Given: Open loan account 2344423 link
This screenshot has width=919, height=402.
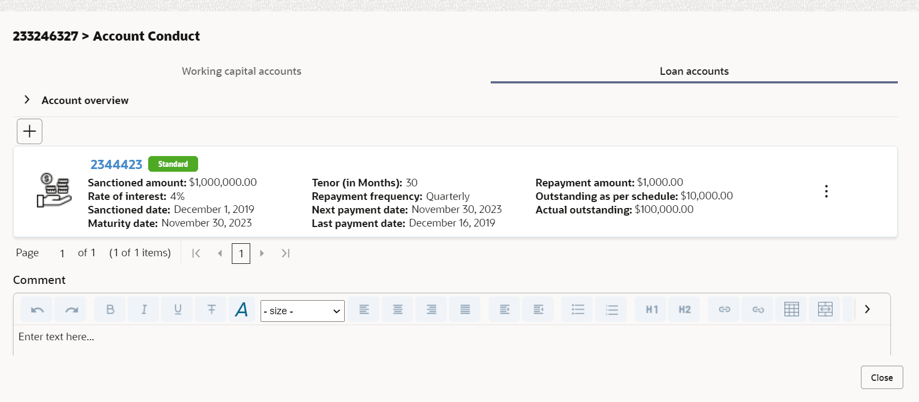Looking at the screenshot, I should [x=116, y=164].
